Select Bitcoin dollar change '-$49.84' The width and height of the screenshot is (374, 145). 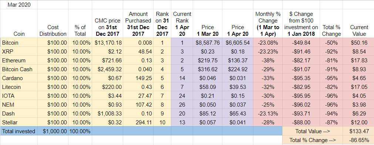[301, 43]
